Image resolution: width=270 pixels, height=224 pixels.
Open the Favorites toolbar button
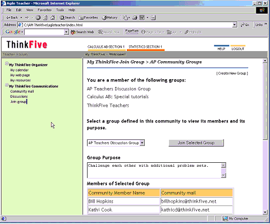[x=88, y=17]
